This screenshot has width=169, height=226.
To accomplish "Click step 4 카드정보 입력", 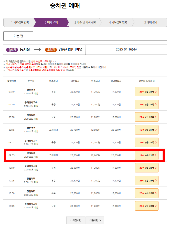I will [x=118, y=22].
